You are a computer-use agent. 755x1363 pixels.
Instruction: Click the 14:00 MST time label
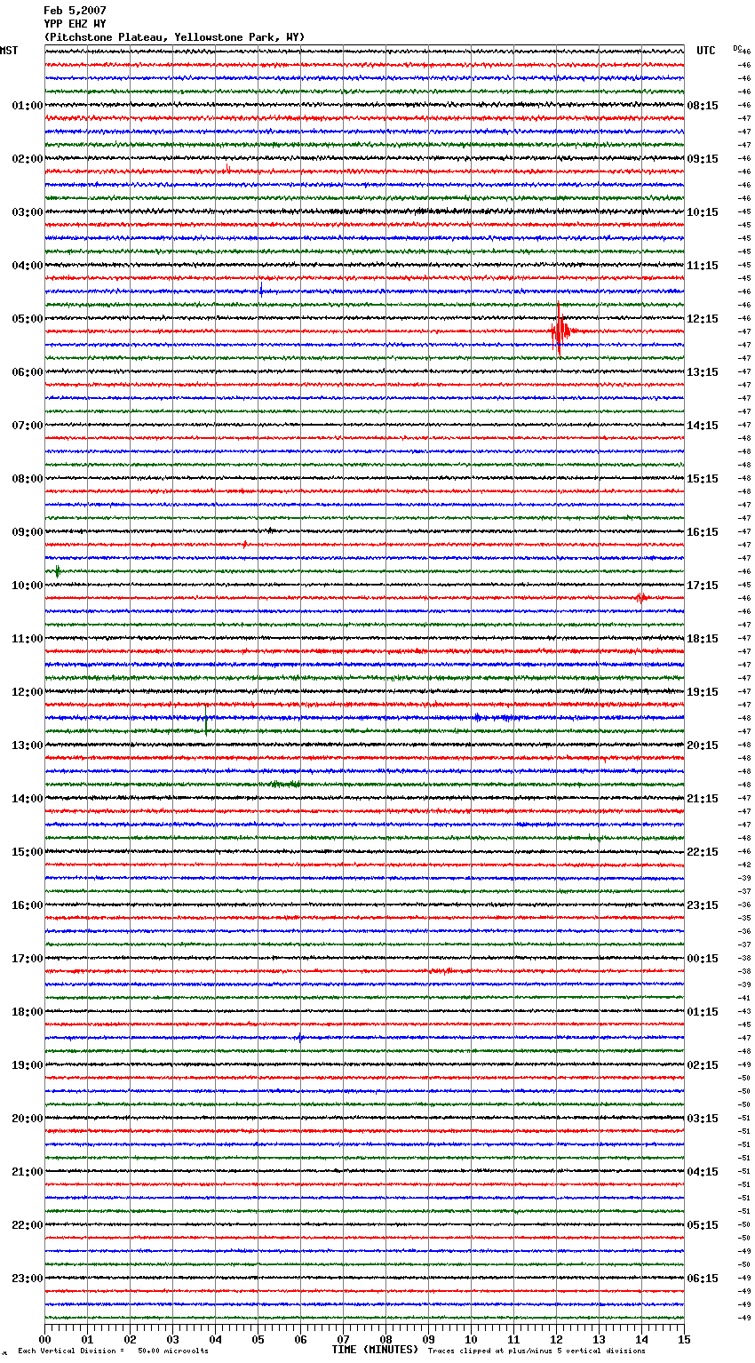pos(28,799)
